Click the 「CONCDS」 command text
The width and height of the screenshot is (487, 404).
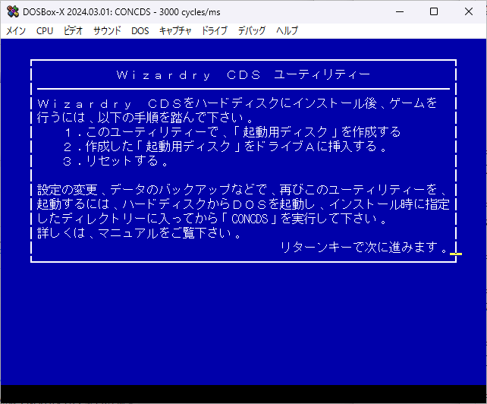click(x=250, y=219)
